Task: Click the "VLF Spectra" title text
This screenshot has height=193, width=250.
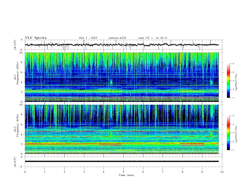Action: pyautogui.click(x=36, y=38)
